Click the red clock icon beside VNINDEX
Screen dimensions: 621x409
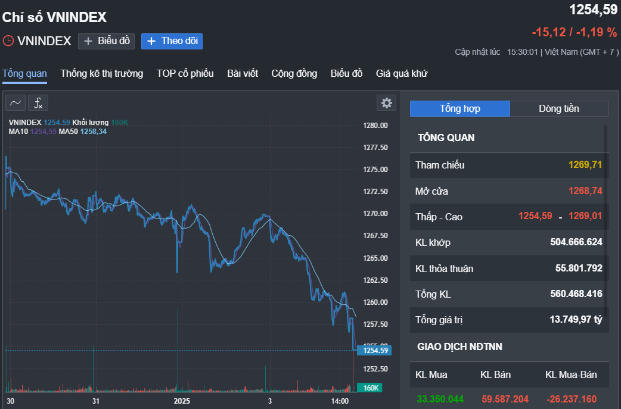click(x=8, y=40)
